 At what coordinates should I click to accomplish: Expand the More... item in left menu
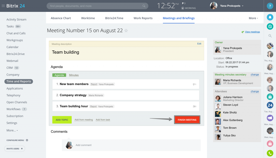tap(12, 130)
